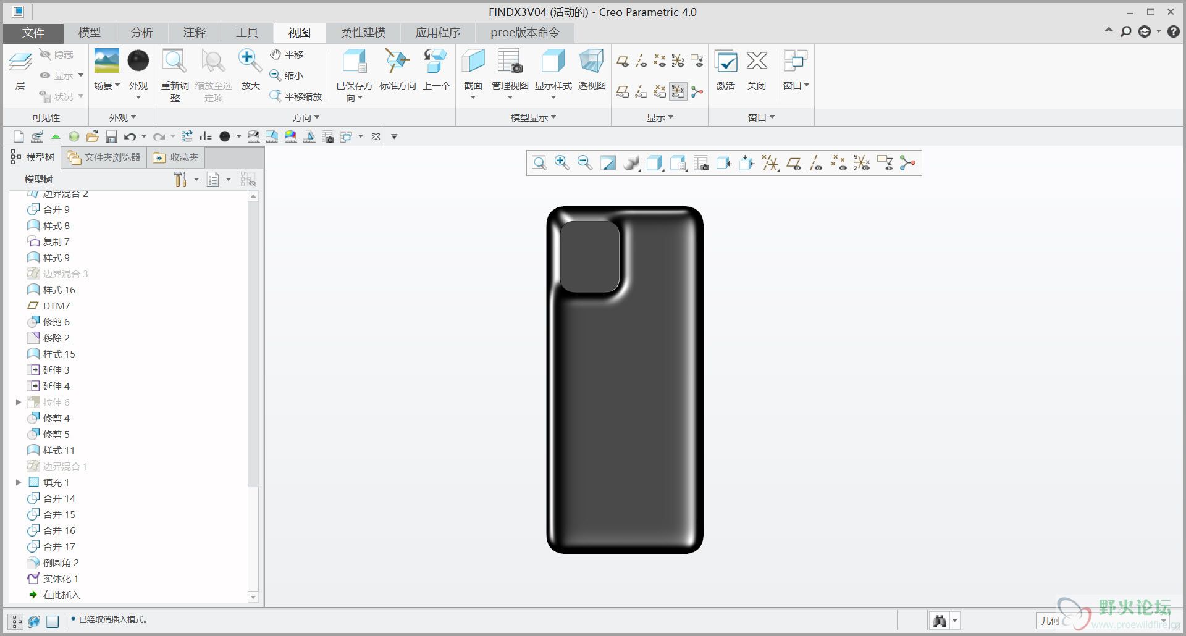Click the 关闭 close window icon
This screenshot has width=1186, height=636.
click(x=757, y=61)
